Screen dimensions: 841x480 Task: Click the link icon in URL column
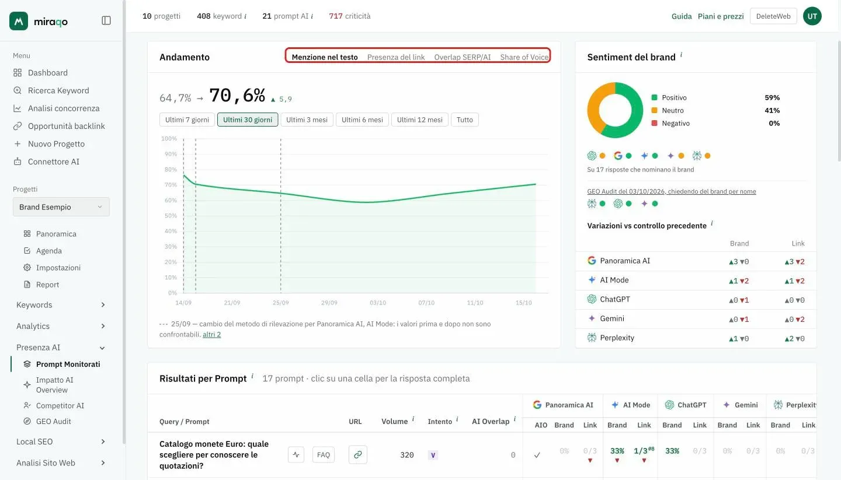pos(358,454)
